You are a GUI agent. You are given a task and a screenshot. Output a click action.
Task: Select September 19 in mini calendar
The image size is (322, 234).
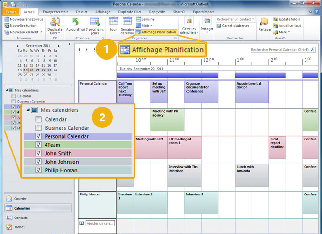(x=26, y=70)
